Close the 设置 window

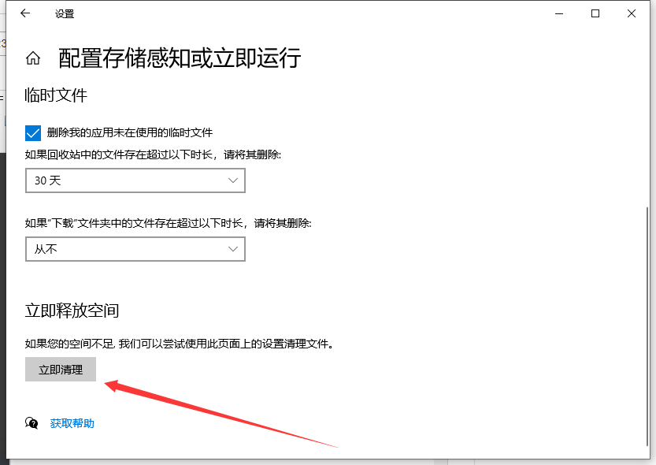point(632,13)
